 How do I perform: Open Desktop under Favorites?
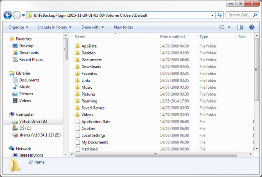coord(23,46)
